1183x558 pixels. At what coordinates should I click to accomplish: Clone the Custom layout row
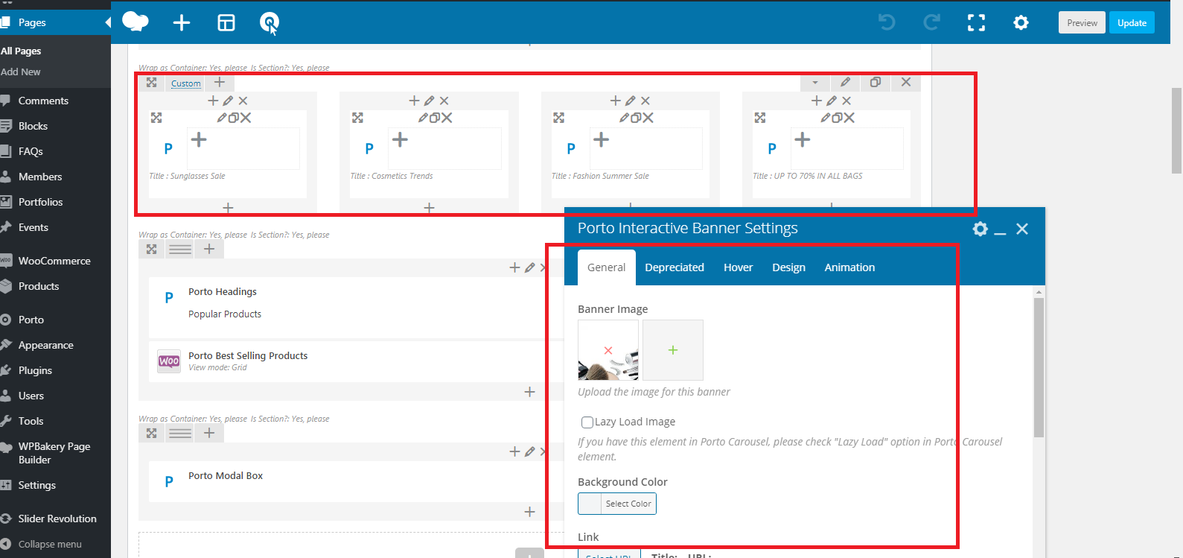(876, 82)
